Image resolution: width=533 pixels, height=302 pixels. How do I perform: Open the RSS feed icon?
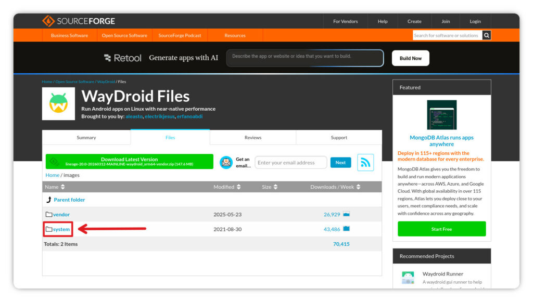365,163
